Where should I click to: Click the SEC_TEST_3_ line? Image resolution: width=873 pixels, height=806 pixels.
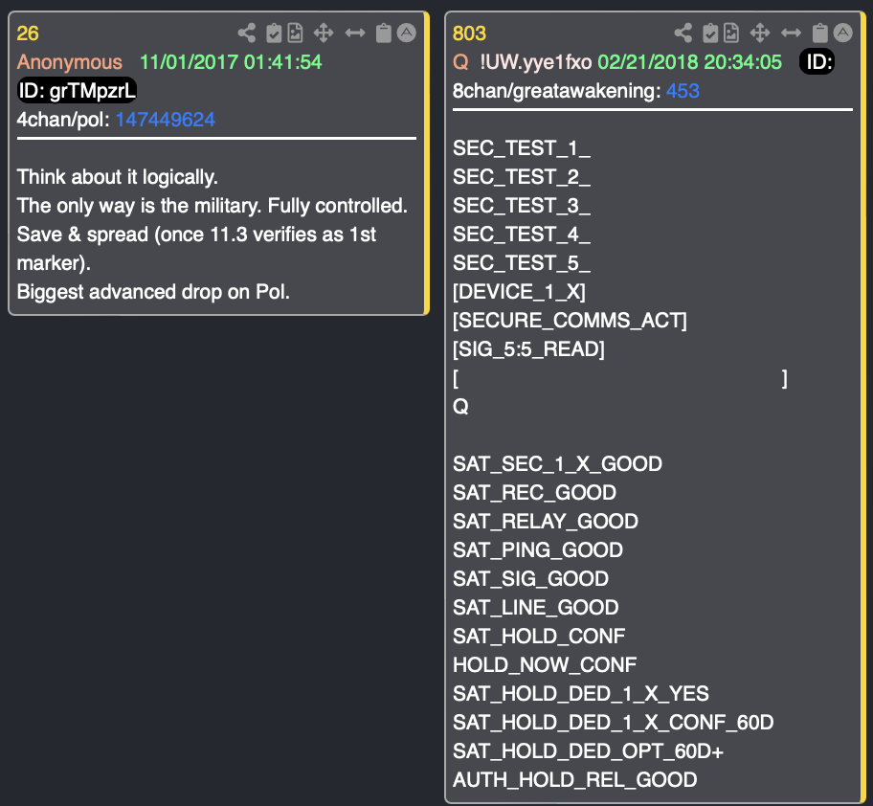522,206
